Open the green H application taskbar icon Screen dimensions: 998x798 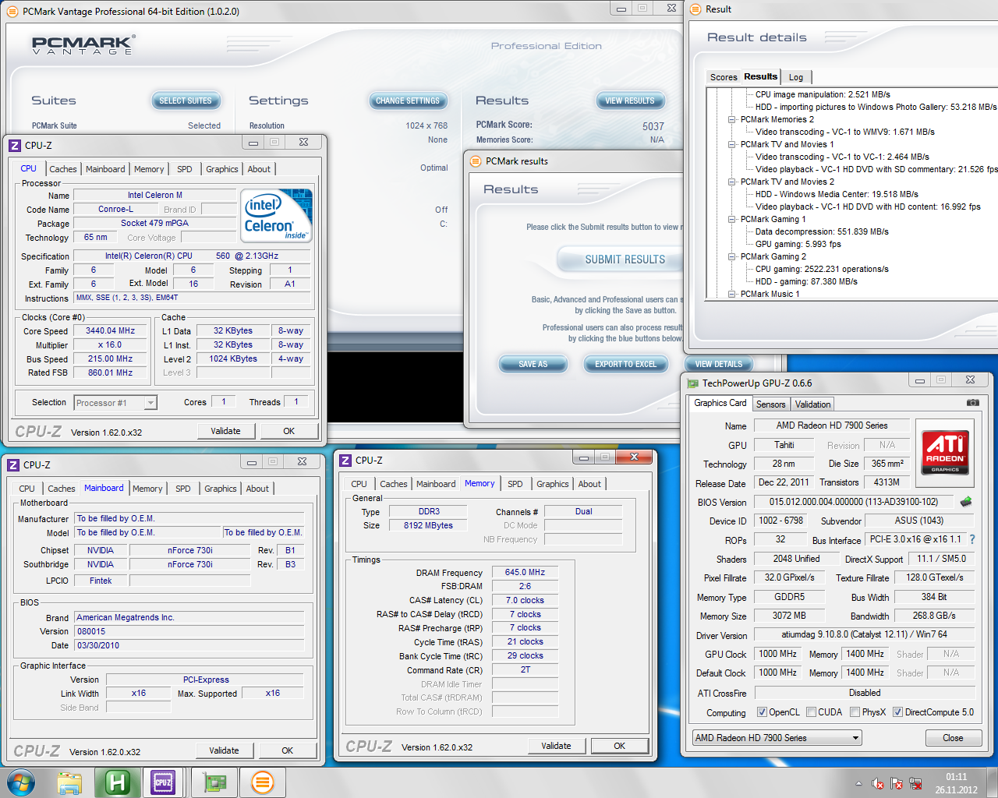pos(117,782)
